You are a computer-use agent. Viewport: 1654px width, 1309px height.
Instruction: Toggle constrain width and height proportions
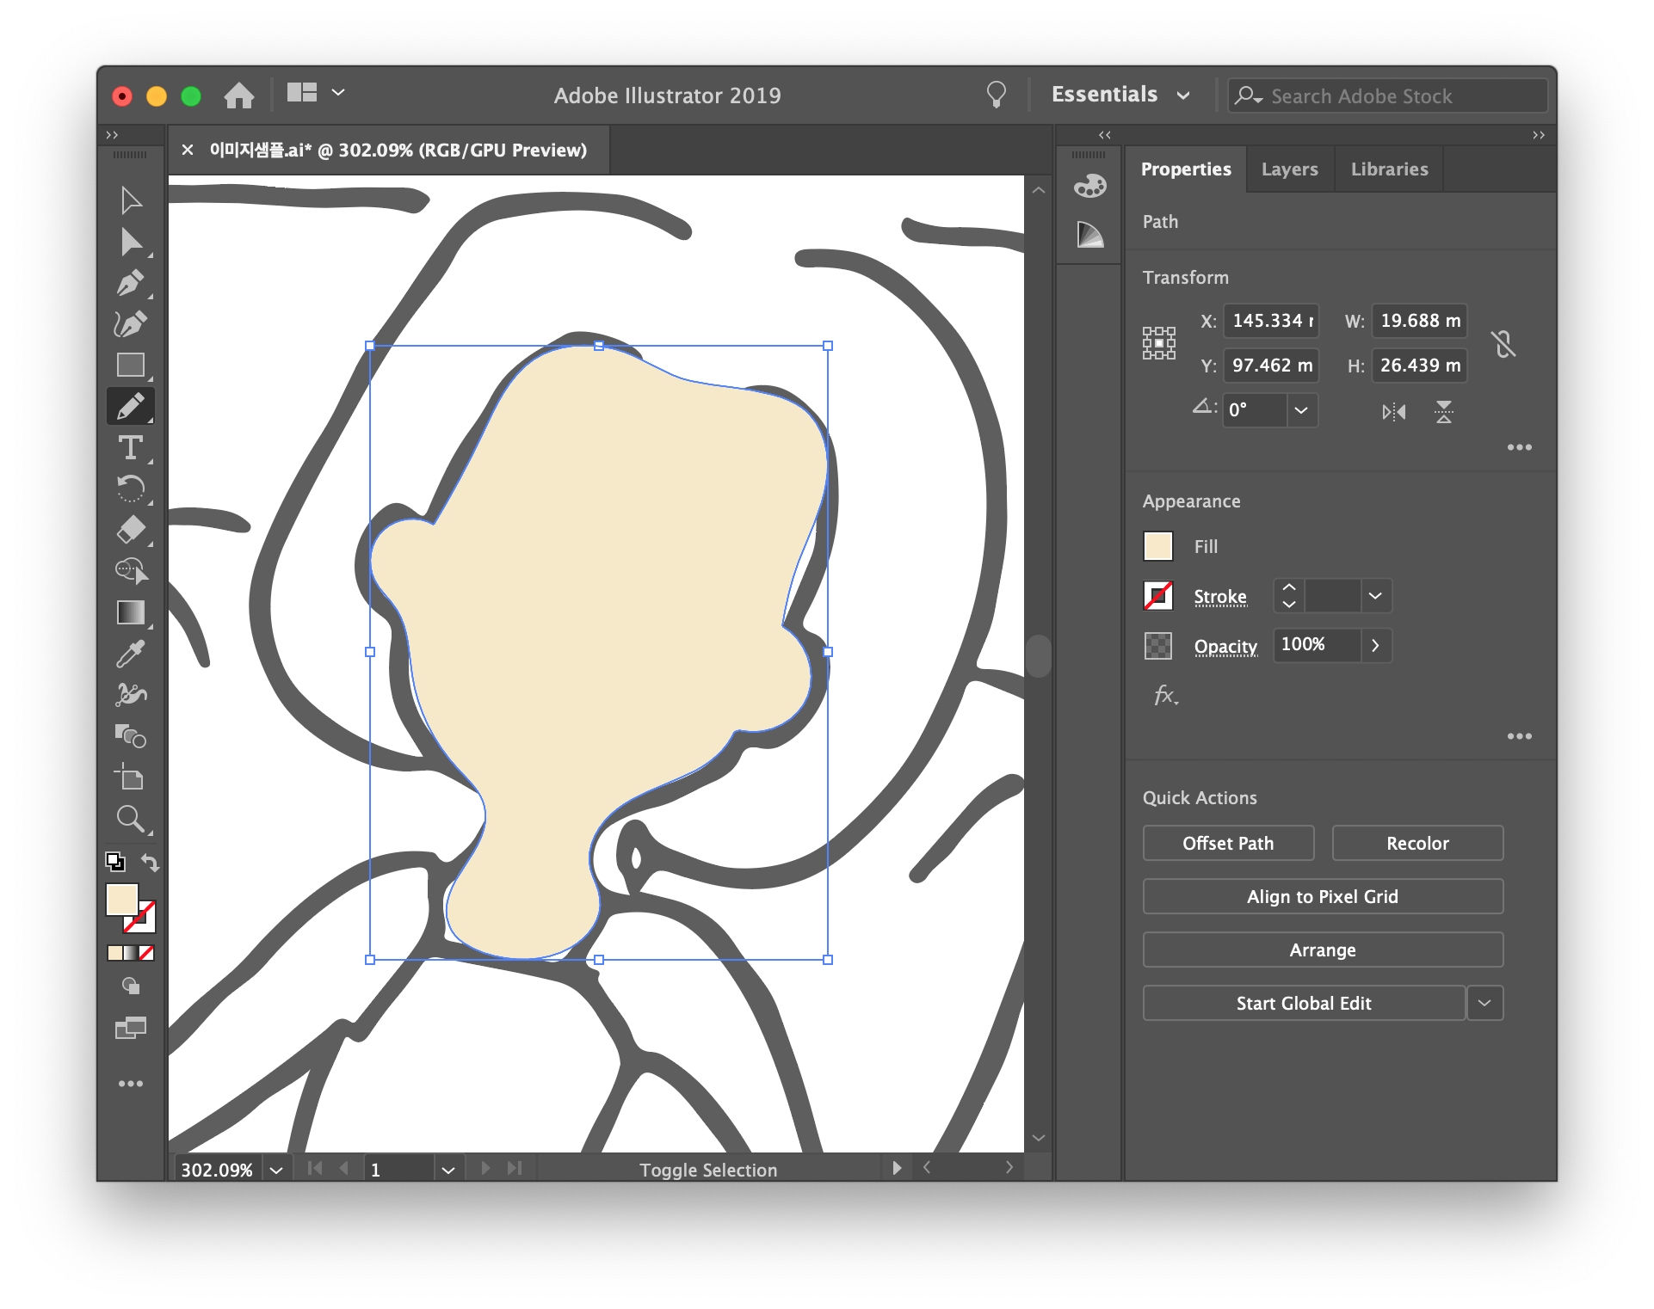(x=1503, y=344)
